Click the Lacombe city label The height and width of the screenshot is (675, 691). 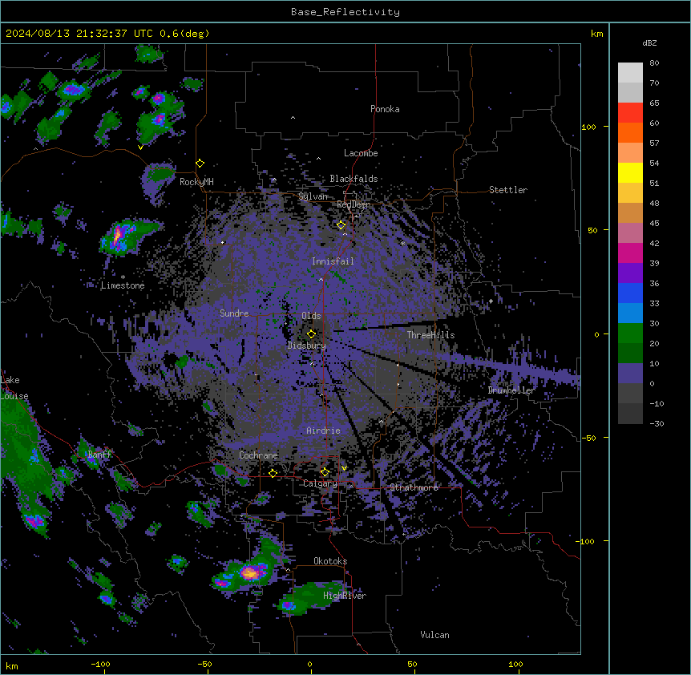[361, 153]
